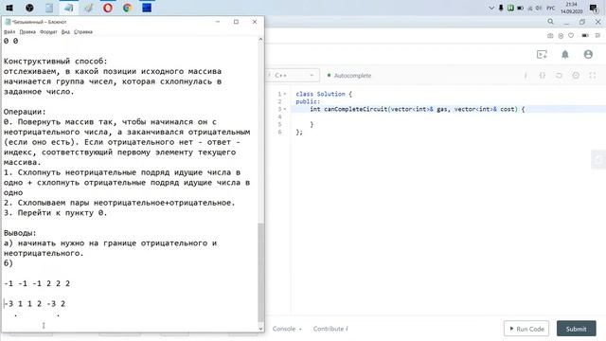The image size is (606, 341).
Task: Click 'class Solution {' code line
Action: pyautogui.click(x=324, y=94)
